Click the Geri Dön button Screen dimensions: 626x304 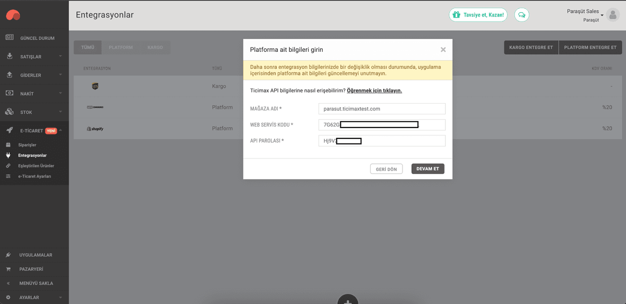click(x=386, y=169)
